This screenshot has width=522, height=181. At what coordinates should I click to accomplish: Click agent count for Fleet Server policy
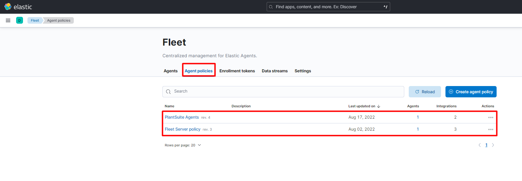tap(418, 129)
